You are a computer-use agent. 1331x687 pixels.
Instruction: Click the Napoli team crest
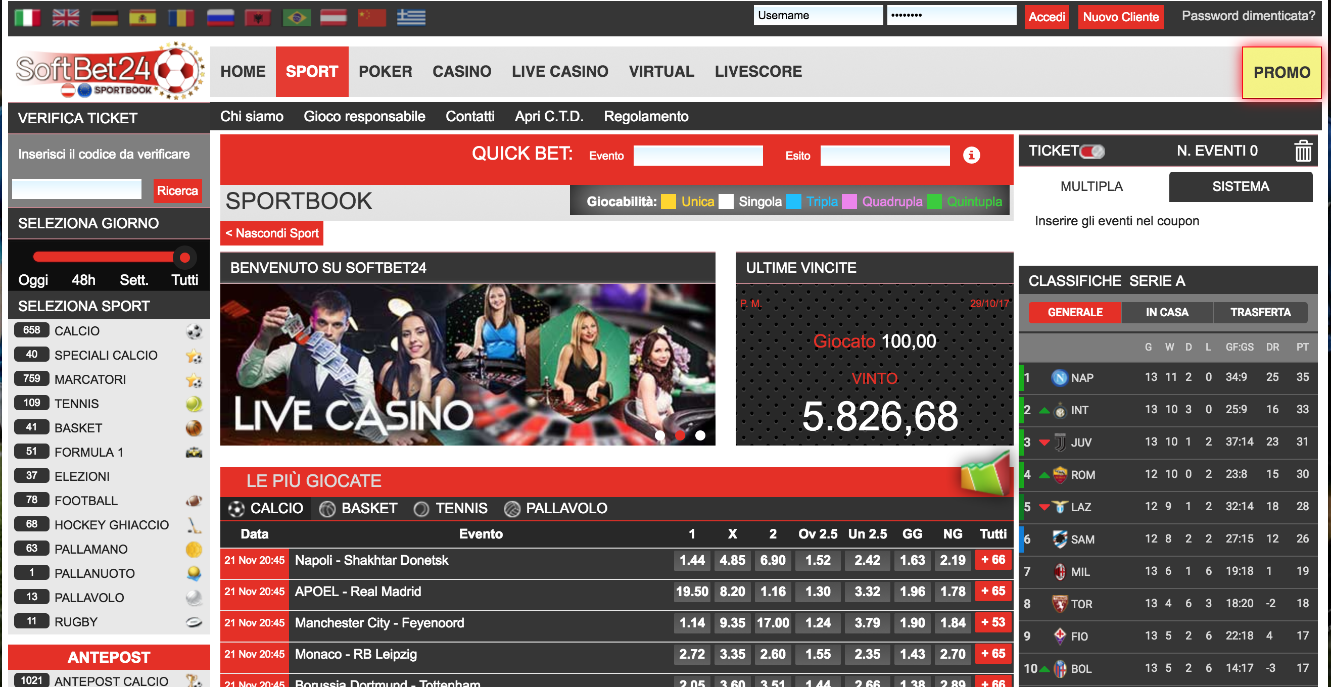1060,377
